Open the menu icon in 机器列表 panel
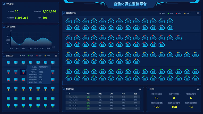 point(140,89)
